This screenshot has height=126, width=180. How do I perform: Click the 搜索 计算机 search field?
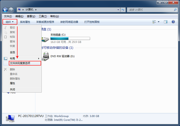tap(150, 10)
